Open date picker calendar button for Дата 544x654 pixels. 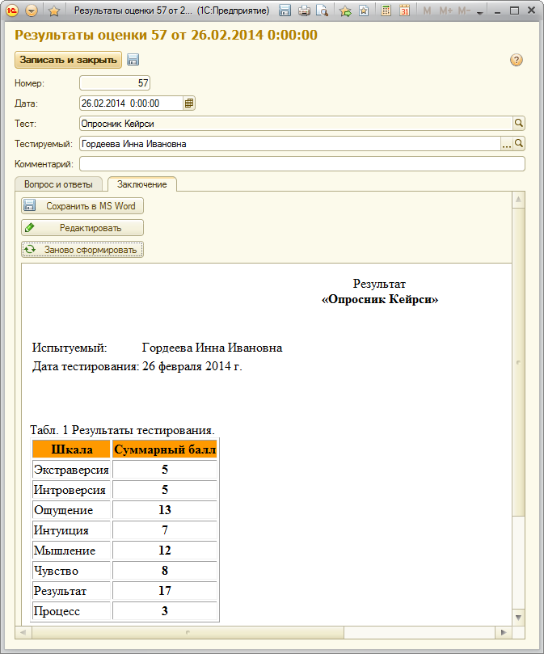coord(189,103)
